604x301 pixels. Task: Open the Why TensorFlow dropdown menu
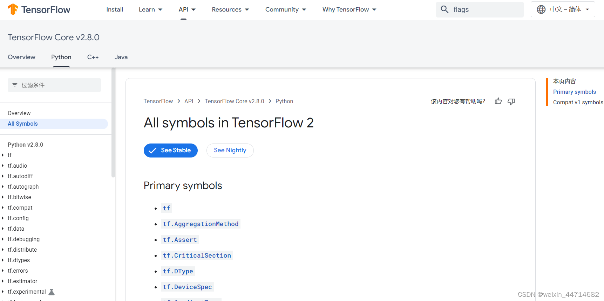349,9
